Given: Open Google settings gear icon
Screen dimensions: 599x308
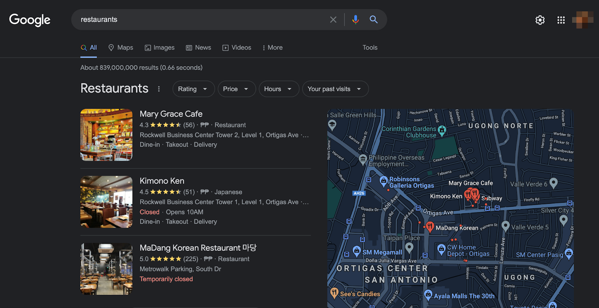Looking at the screenshot, I should pos(540,20).
